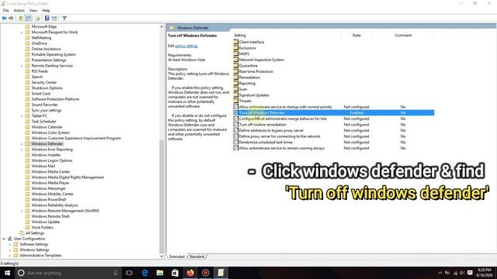This screenshot has width=497, height=279.
Task: Open the View menu
Action: [x=33, y=10]
